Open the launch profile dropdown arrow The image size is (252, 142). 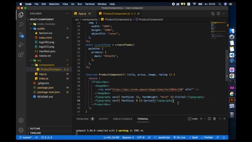[204, 119]
